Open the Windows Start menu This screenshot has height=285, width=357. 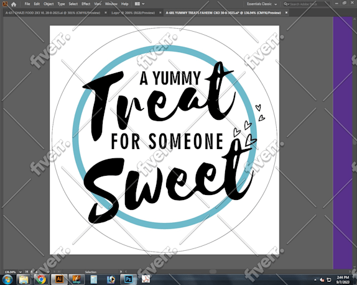pyautogui.click(x=7, y=279)
